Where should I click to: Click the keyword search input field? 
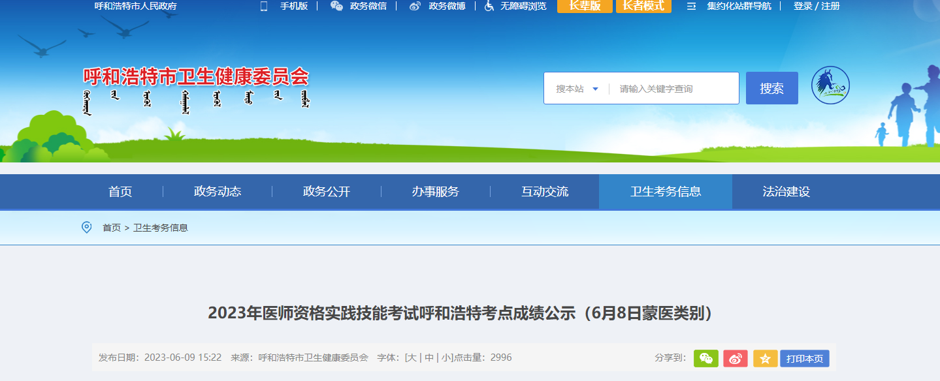tap(675, 89)
